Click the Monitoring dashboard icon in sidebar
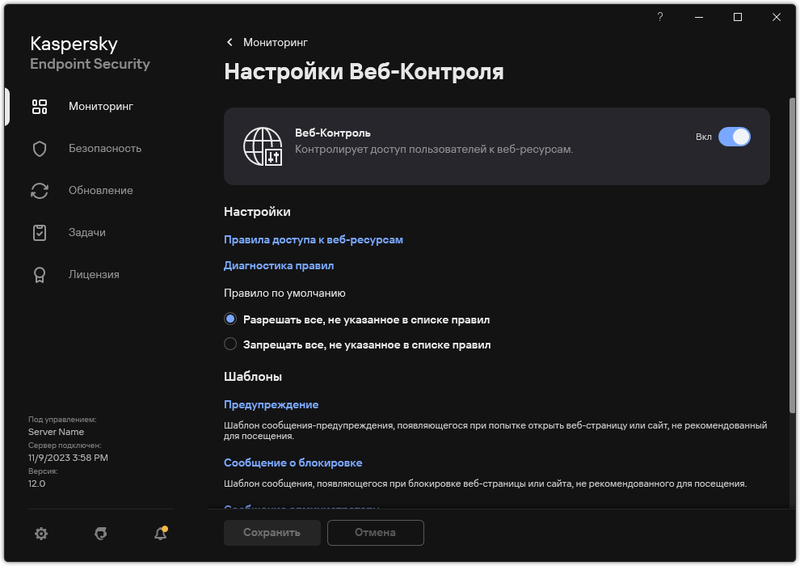This screenshot has height=566, width=800. [x=40, y=106]
